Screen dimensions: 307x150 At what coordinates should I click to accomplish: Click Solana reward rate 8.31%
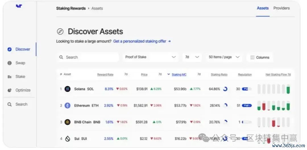[109, 89]
